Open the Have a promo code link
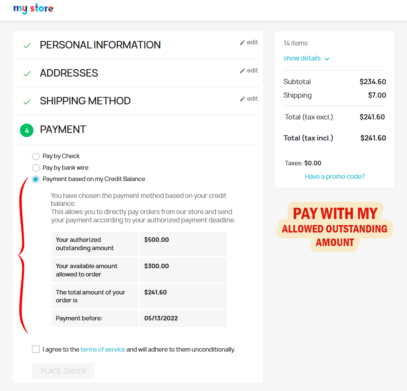 click(335, 177)
